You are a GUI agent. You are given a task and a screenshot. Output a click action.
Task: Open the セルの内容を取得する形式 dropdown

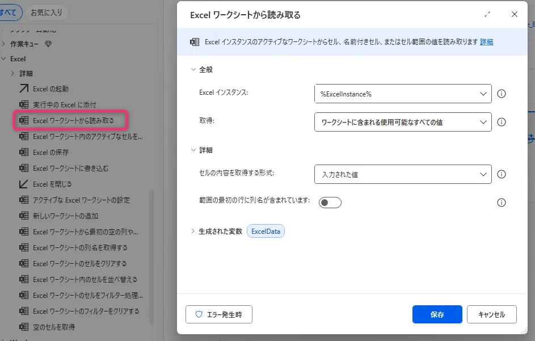click(403, 175)
